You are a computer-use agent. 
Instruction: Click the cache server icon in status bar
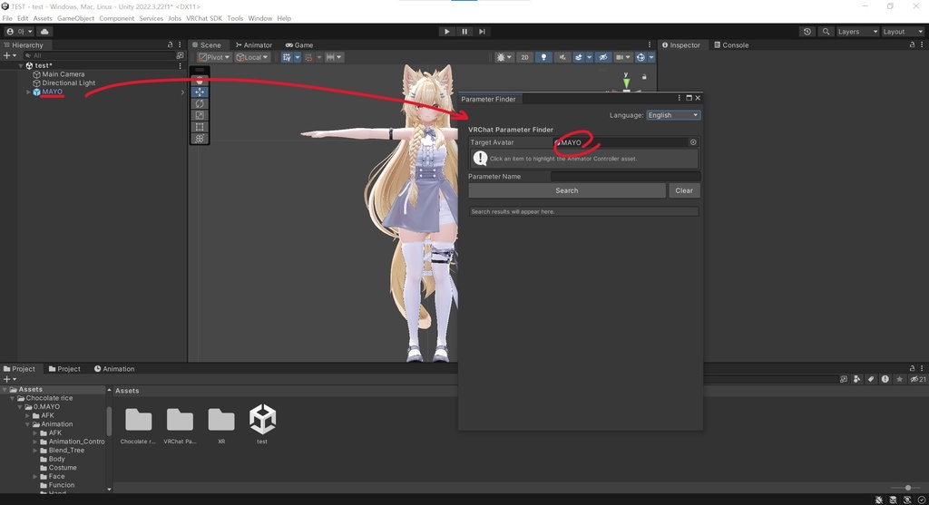[x=893, y=500]
